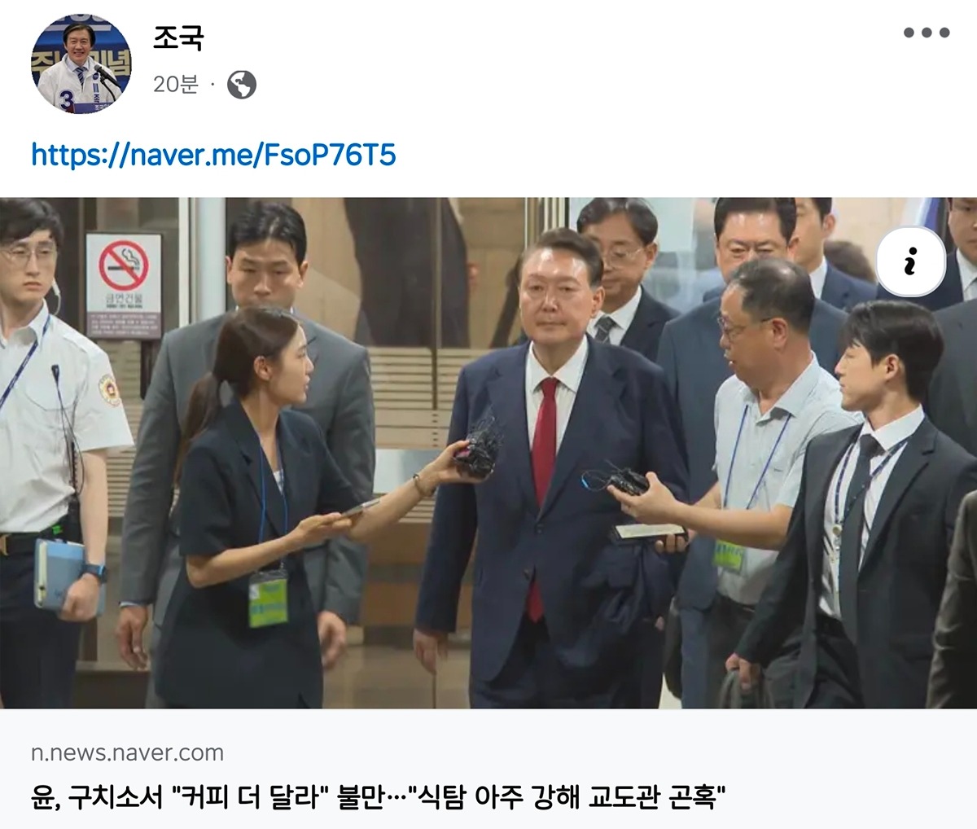Open the poster's circular profile picture

click(80, 64)
